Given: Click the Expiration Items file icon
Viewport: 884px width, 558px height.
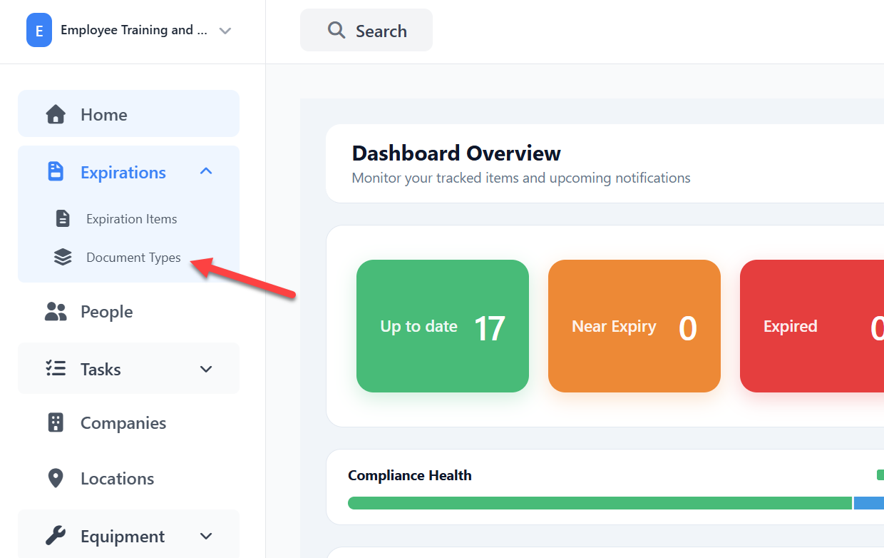Looking at the screenshot, I should coord(63,218).
